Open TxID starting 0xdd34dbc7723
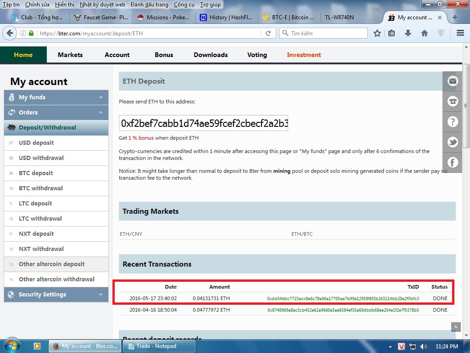The width and height of the screenshot is (470, 353). pos(343,298)
